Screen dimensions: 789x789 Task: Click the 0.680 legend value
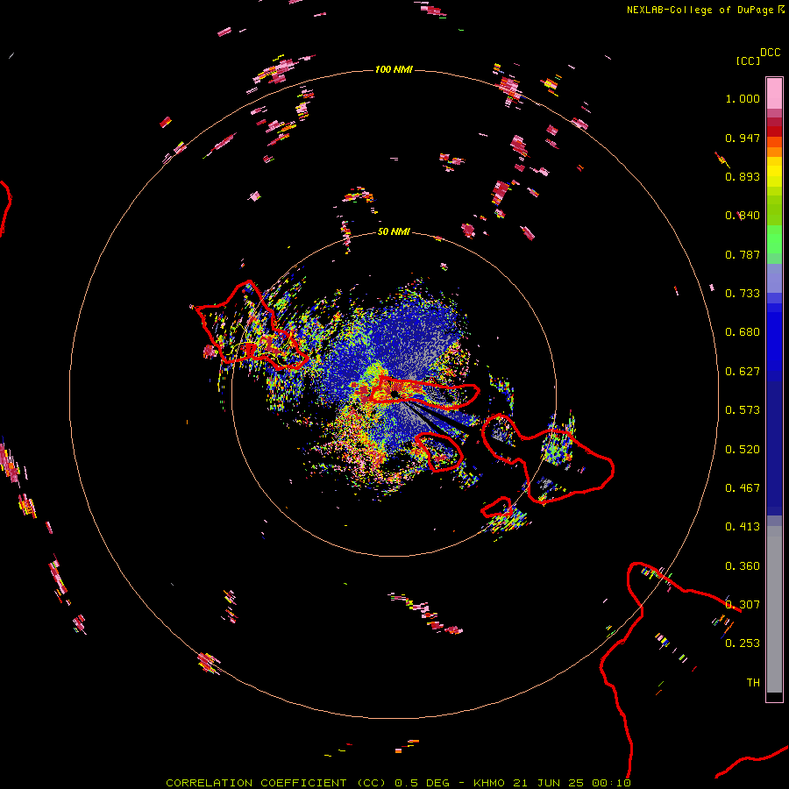coord(743,332)
